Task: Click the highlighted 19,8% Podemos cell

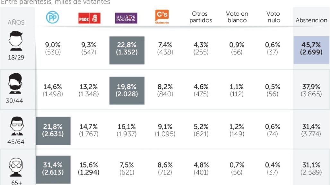Action: coord(127,91)
